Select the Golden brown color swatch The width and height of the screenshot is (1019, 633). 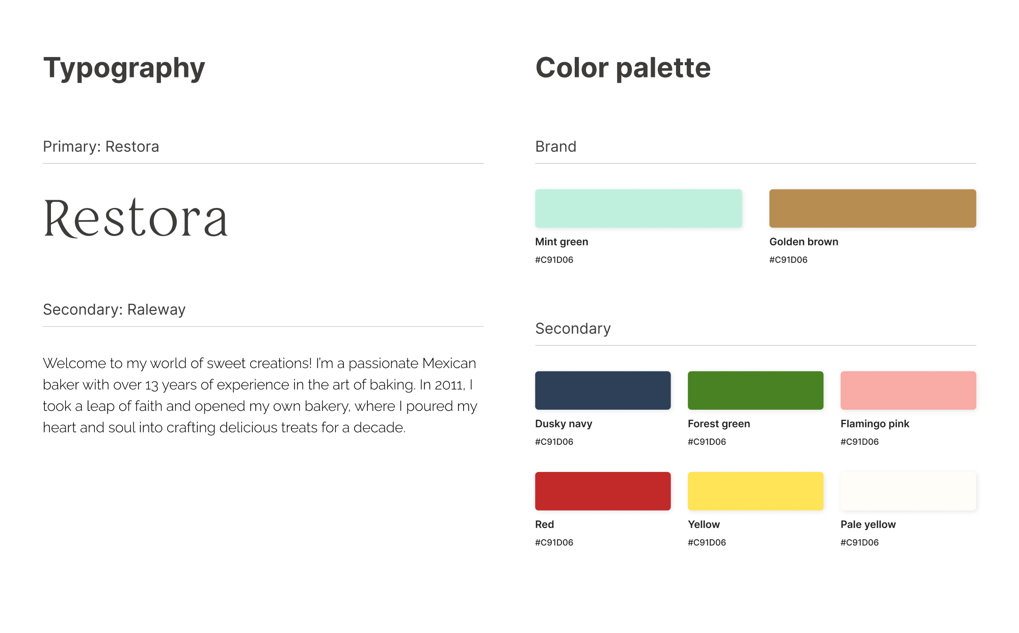(x=872, y=208)
